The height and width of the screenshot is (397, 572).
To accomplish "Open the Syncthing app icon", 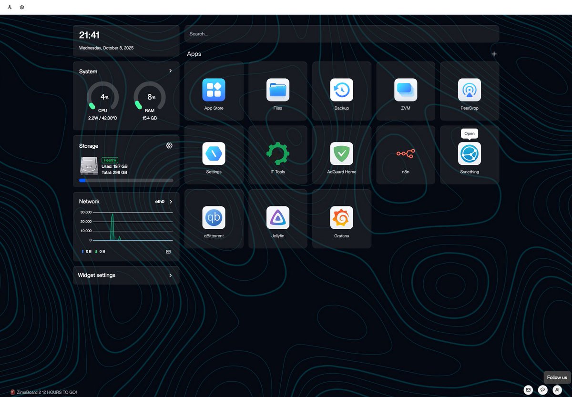I will (x=470, y=154).
